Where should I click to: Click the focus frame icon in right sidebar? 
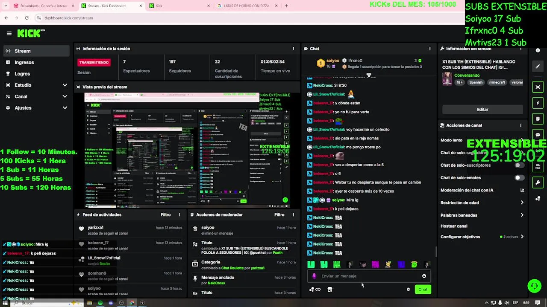pyautogui.click(x=538, y=87)
